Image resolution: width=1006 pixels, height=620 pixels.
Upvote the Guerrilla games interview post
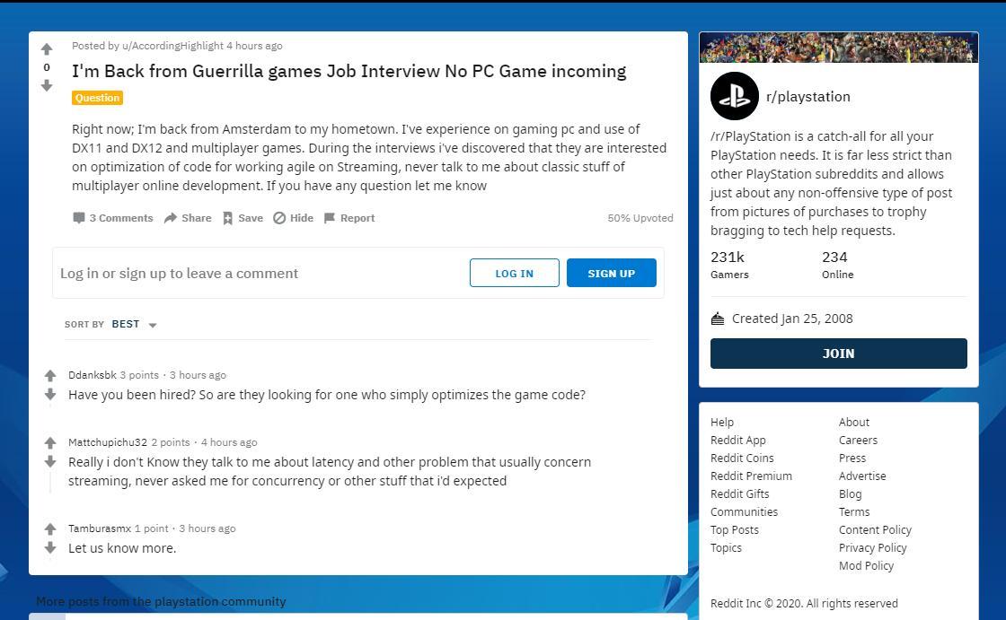(x=46, y=49)
